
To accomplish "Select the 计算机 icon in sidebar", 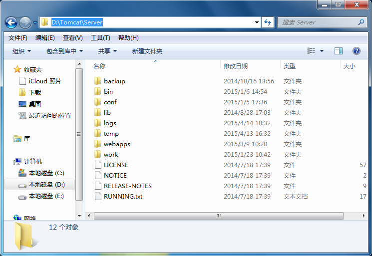I will (17, 161).
